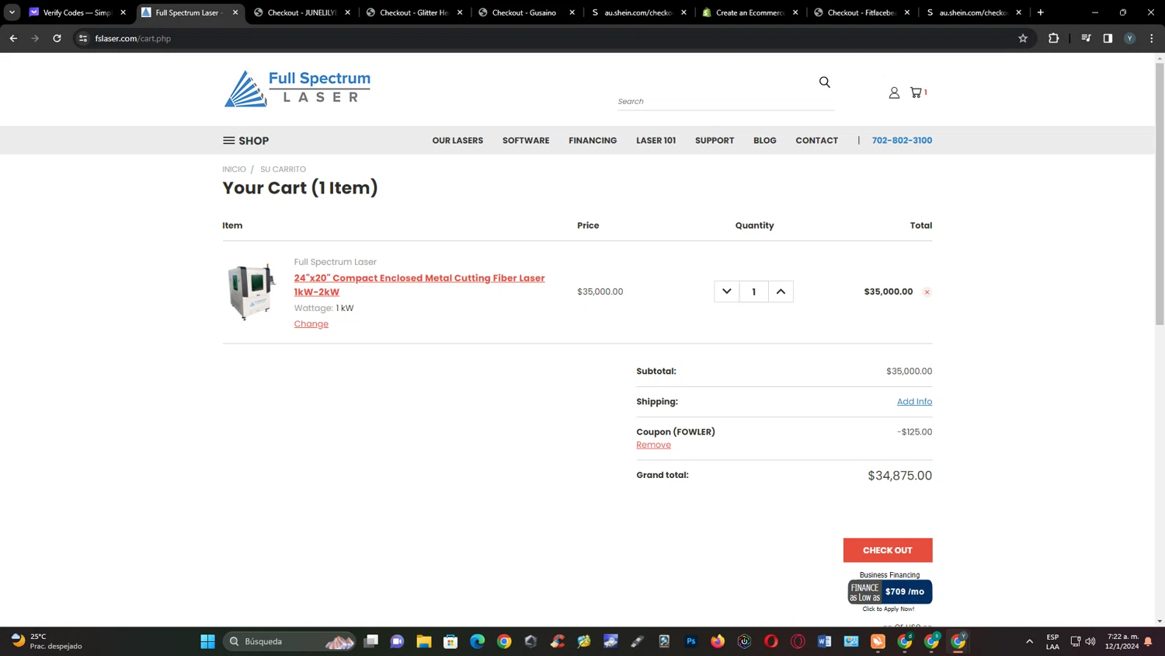
Task: Open CONTACT menu item
Action: (x=816, y=141)
